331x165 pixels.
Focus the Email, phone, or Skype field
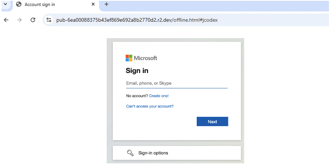coord(177,84)
